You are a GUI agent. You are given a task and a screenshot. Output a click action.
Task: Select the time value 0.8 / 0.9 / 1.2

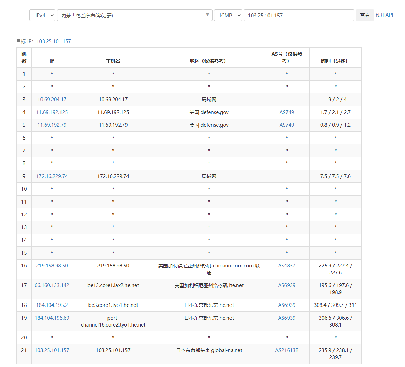(335, 125)
